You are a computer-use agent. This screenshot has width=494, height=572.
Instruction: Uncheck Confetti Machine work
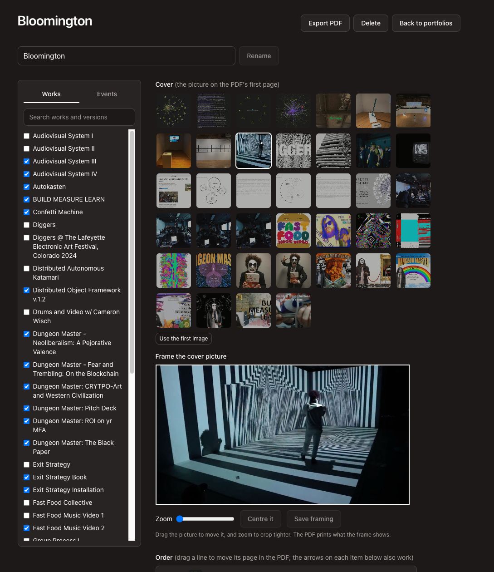[x=26, y=212]
